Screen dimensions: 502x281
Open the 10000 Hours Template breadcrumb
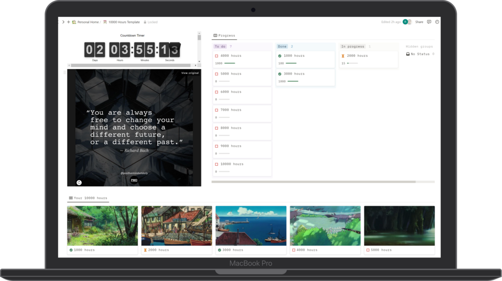[x=121, y=22]
